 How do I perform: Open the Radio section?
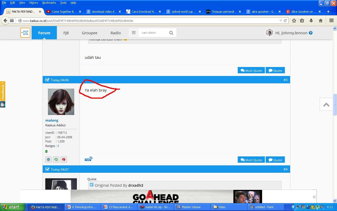[116, 33]
